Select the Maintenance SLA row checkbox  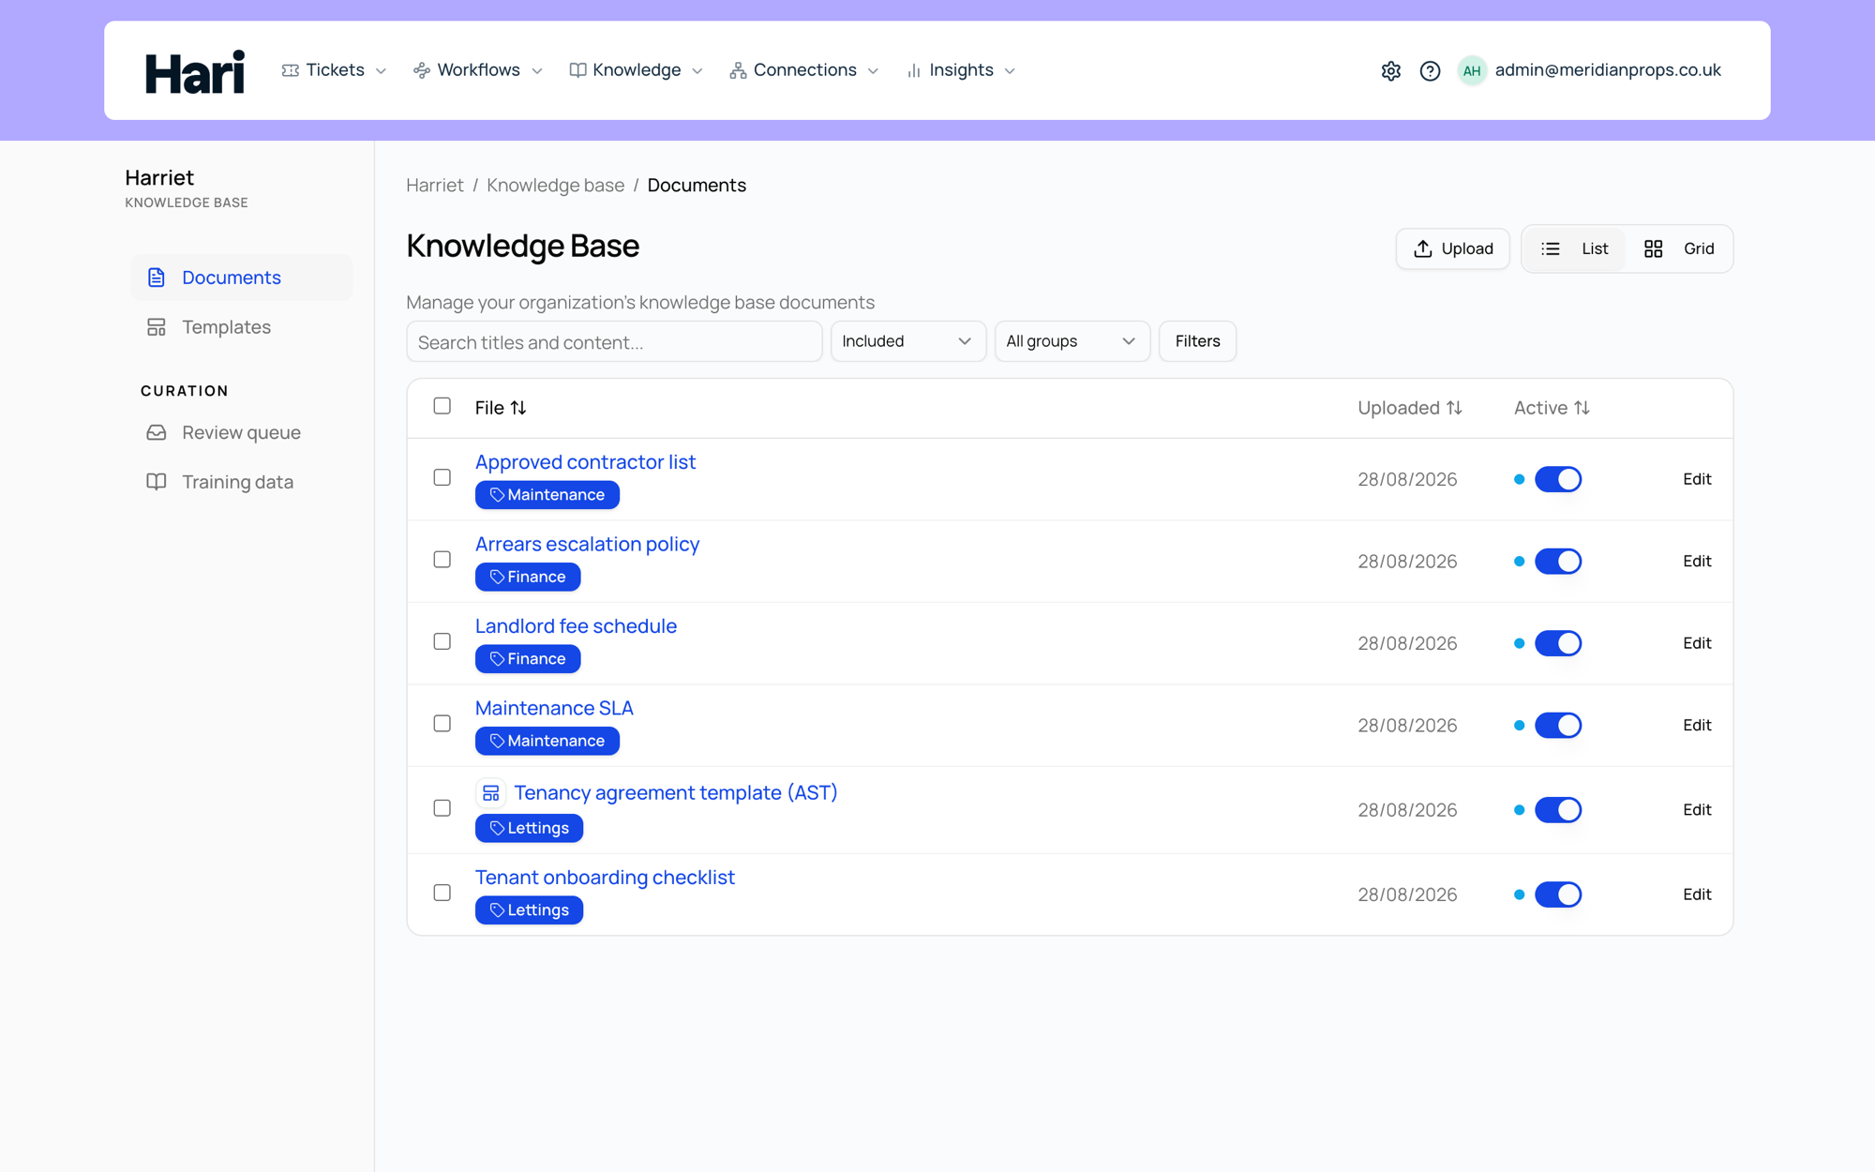[x=442, y=724]
